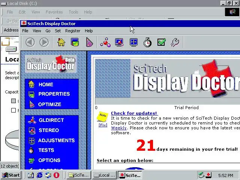Image resolution: width=240 pixels, height=180 pixels.
Task: Click the trial period progress bar
Action: click(x=168, y=101)
